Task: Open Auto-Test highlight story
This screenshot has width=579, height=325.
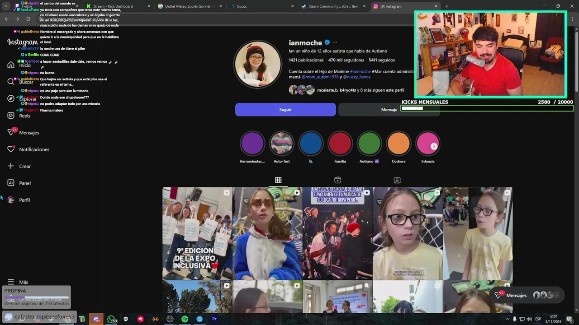Action: click(281, 144)
